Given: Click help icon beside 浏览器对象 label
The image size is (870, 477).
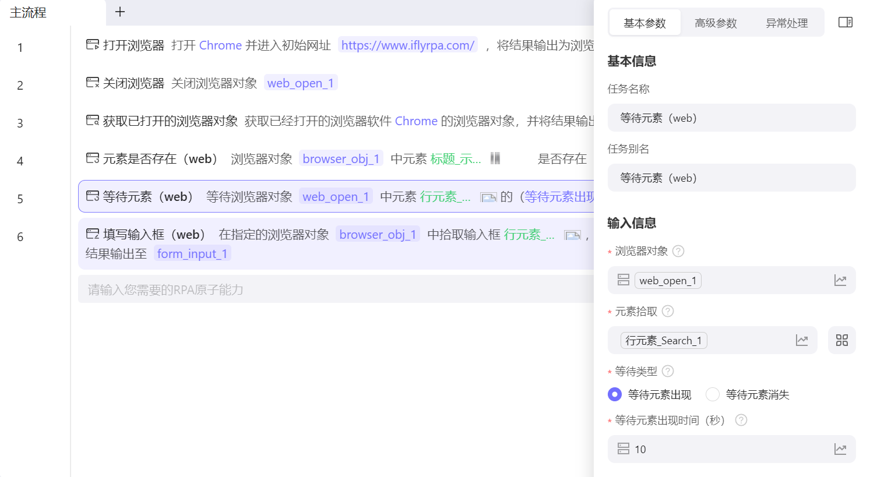Looking at the screenshot, I should click(678, 251).
